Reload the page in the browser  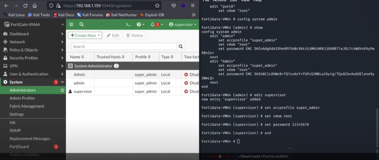(25, 6)
